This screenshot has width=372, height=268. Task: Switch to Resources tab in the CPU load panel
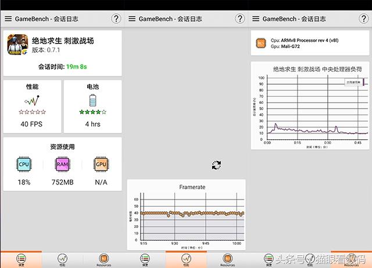pos(352,259)
